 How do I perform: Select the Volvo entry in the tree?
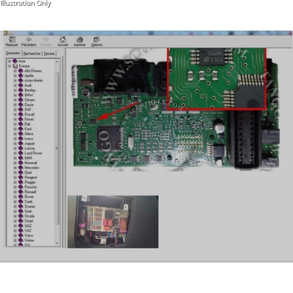pyautogui.click(x=28, y=236)
